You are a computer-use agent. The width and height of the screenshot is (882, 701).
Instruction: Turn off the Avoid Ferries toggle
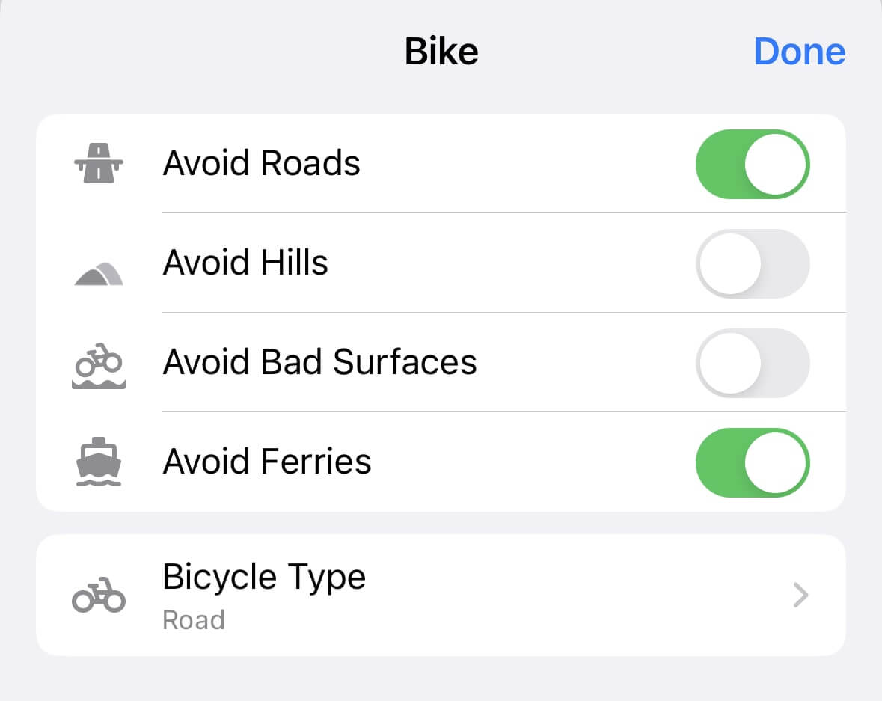753,462
